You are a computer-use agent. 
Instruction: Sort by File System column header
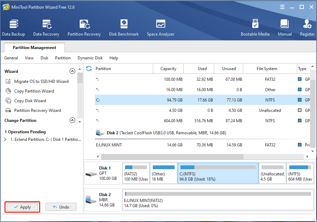point(270,69)
